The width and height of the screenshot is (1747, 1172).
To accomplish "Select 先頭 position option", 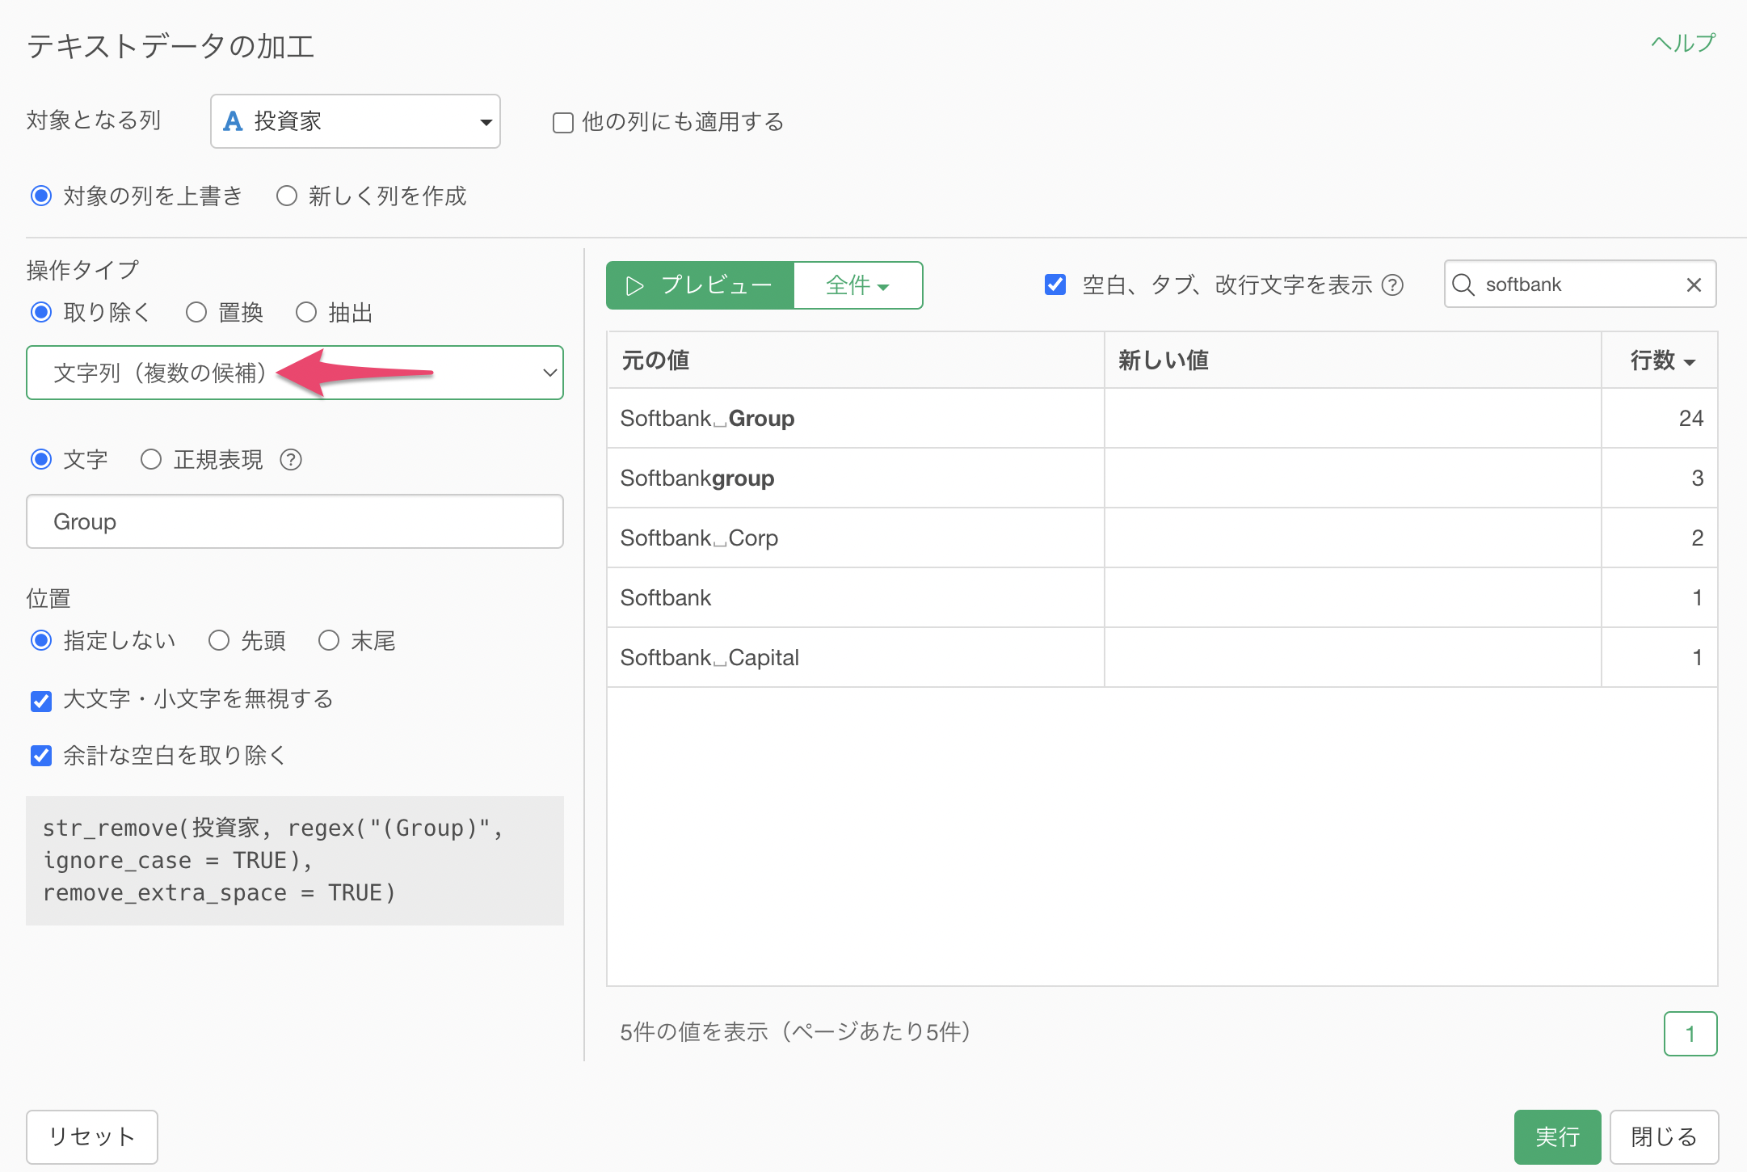I will 219,641.
